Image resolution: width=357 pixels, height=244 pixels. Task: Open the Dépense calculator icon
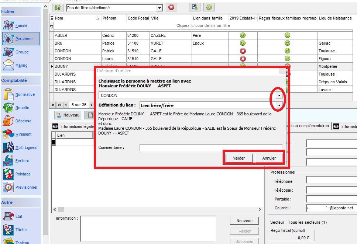pos(8,121)
